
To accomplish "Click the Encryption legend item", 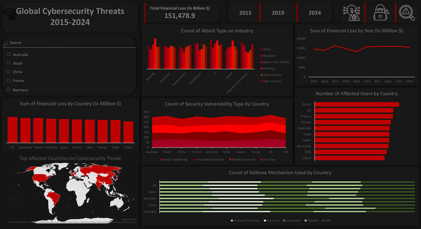I will coord(292,220).
